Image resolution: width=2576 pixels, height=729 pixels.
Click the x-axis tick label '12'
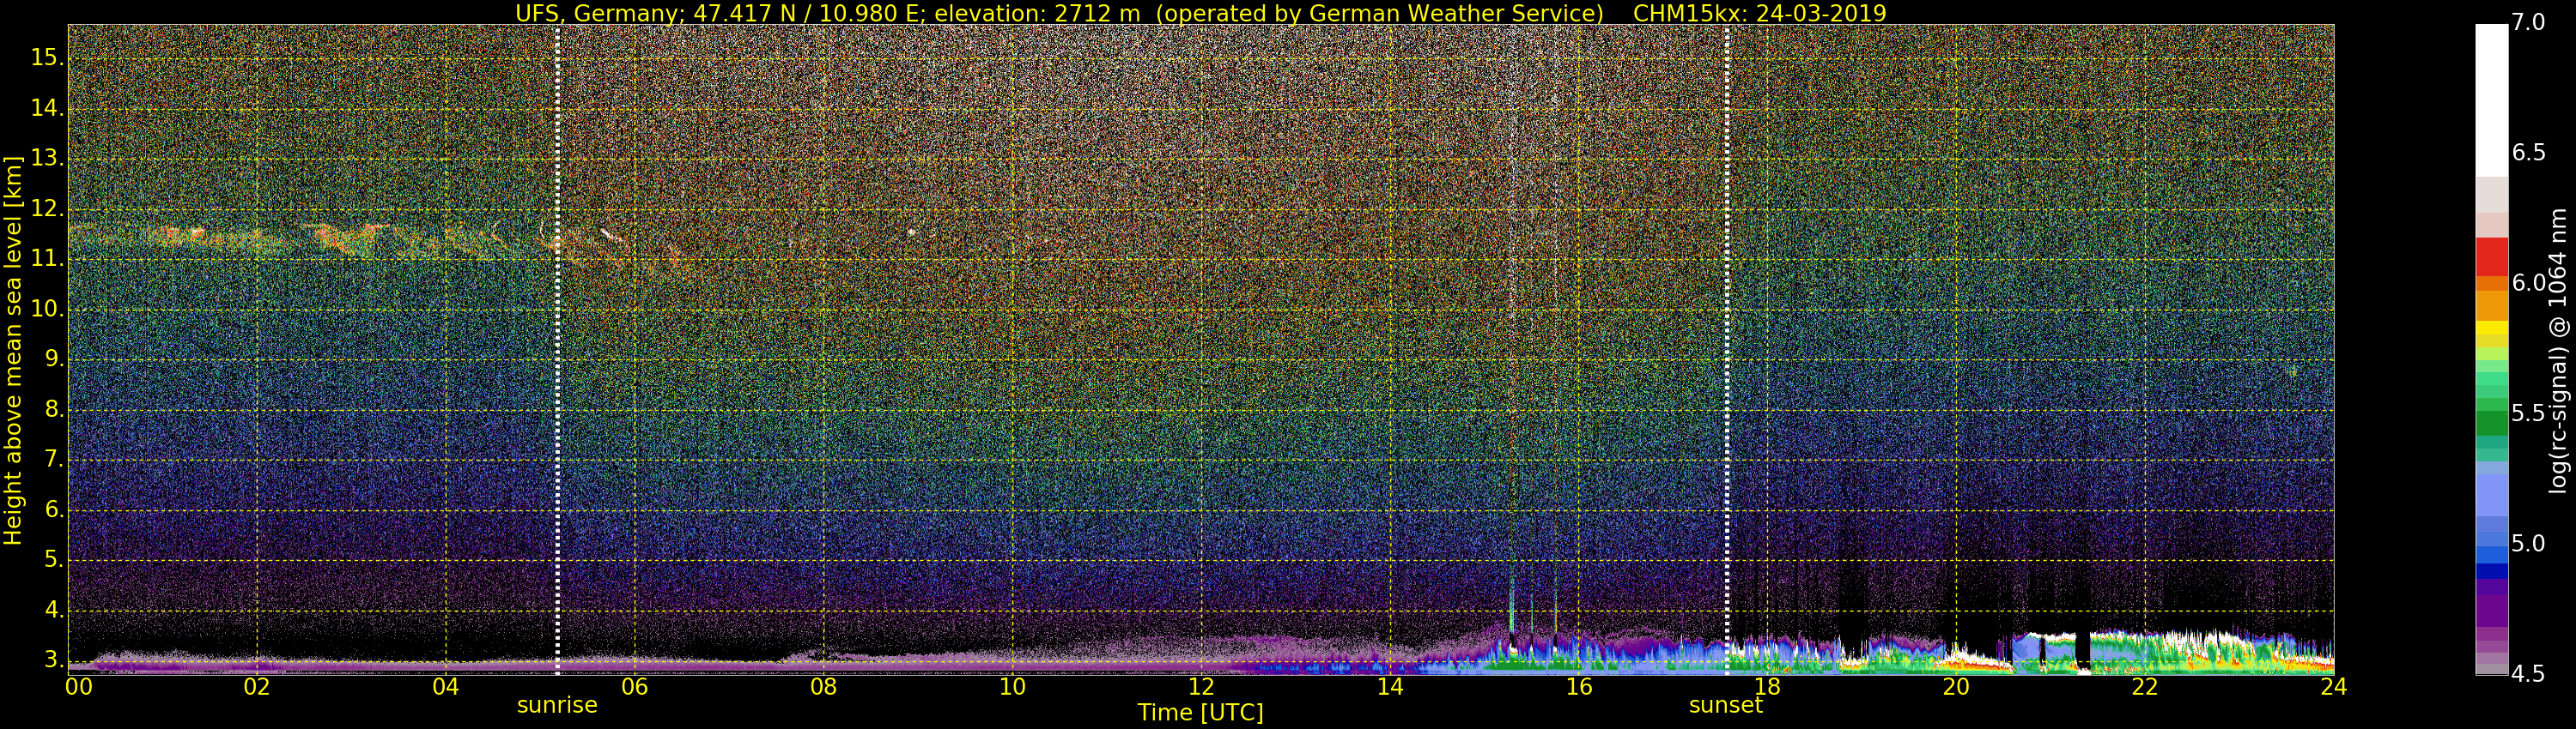pyautogui.click(x=1201, y=687)
